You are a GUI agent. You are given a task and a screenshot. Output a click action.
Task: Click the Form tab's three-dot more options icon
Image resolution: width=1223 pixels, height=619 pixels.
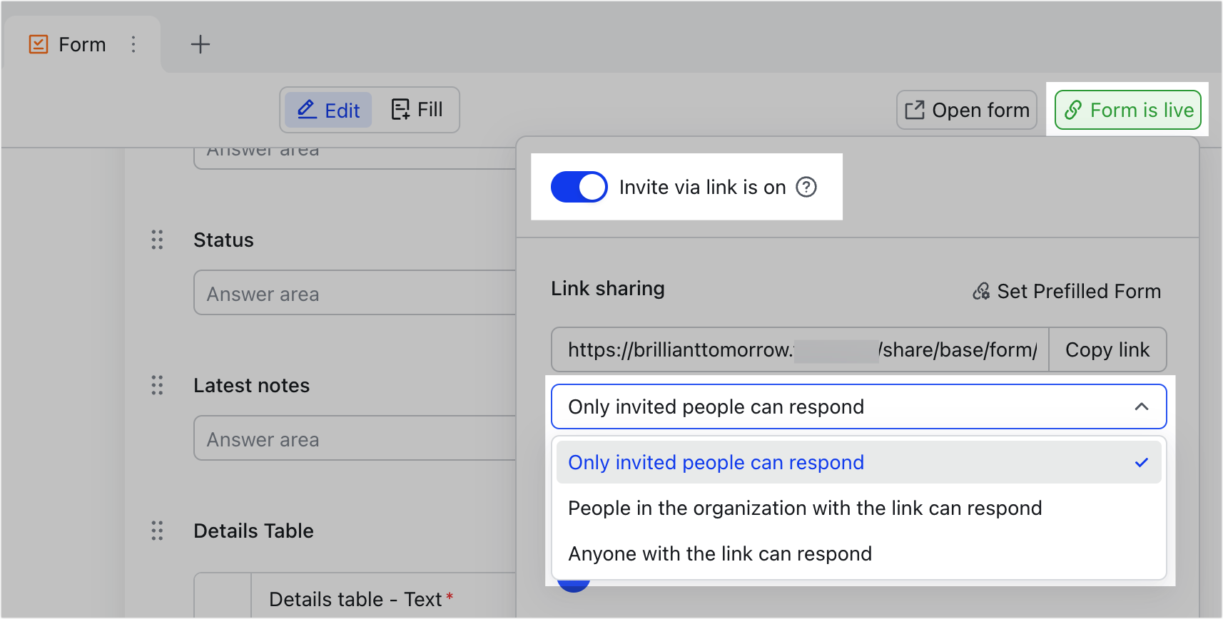pos(133,44)
